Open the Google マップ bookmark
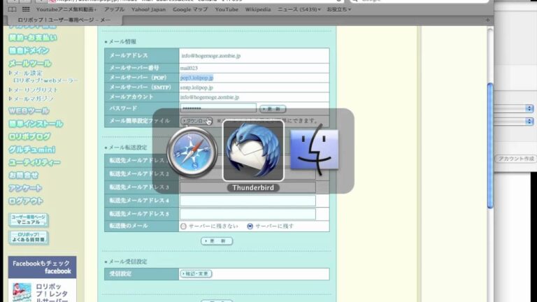537x302 pixels. point(190,10)
